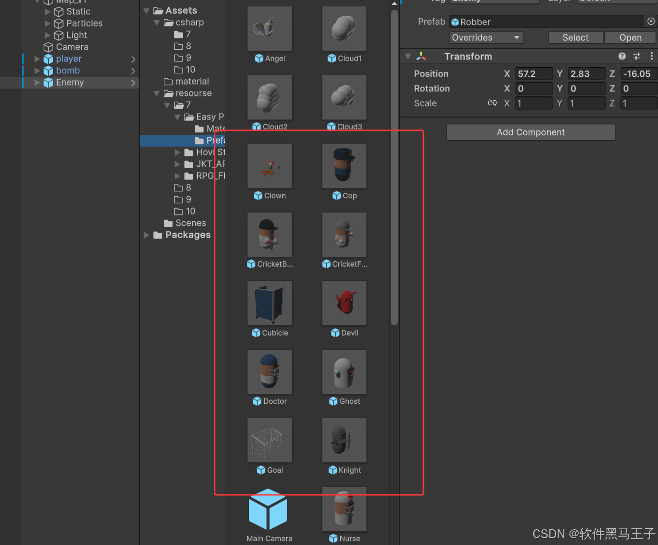This screenshot has width=658, height=545.
Task: Expand the Light object in hierarchy
Action: [48, 35]
